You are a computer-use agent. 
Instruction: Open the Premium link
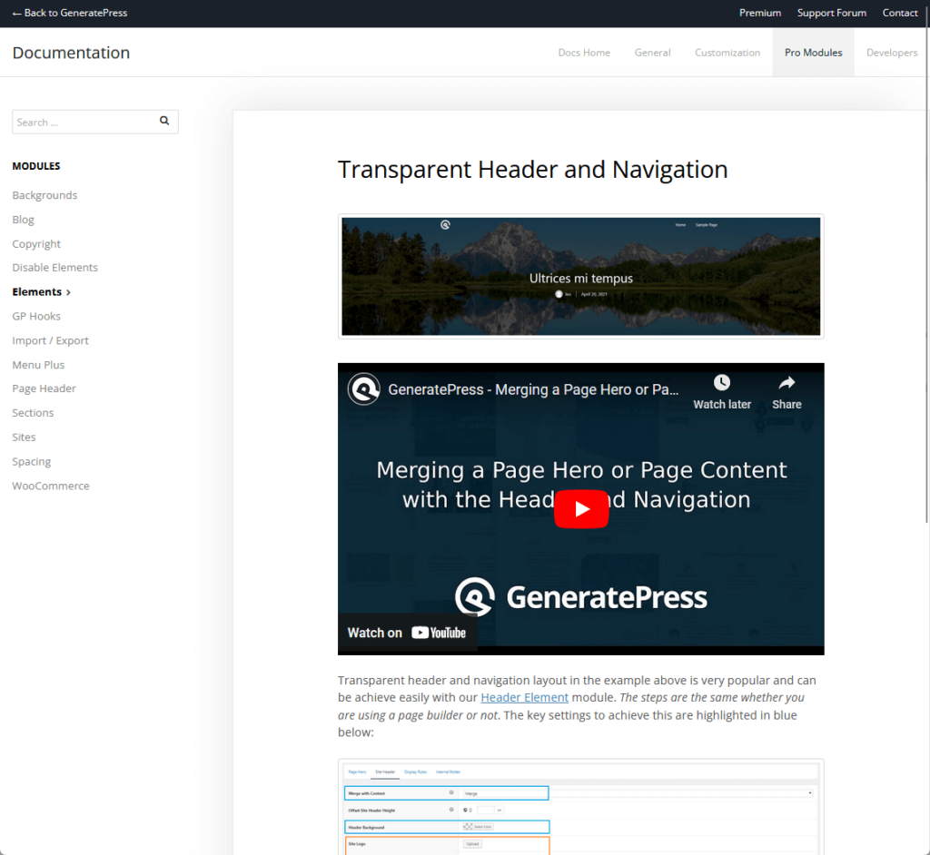tap(760, 13)
